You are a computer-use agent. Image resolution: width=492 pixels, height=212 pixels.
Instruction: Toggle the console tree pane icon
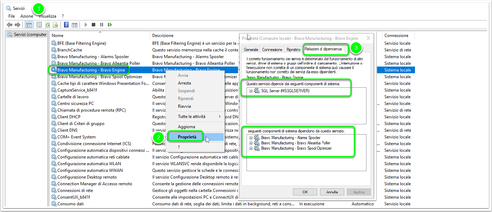29,25
